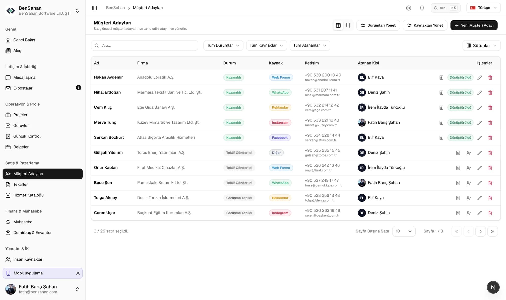Open E-postalar in sidebar

pos(43,88)
